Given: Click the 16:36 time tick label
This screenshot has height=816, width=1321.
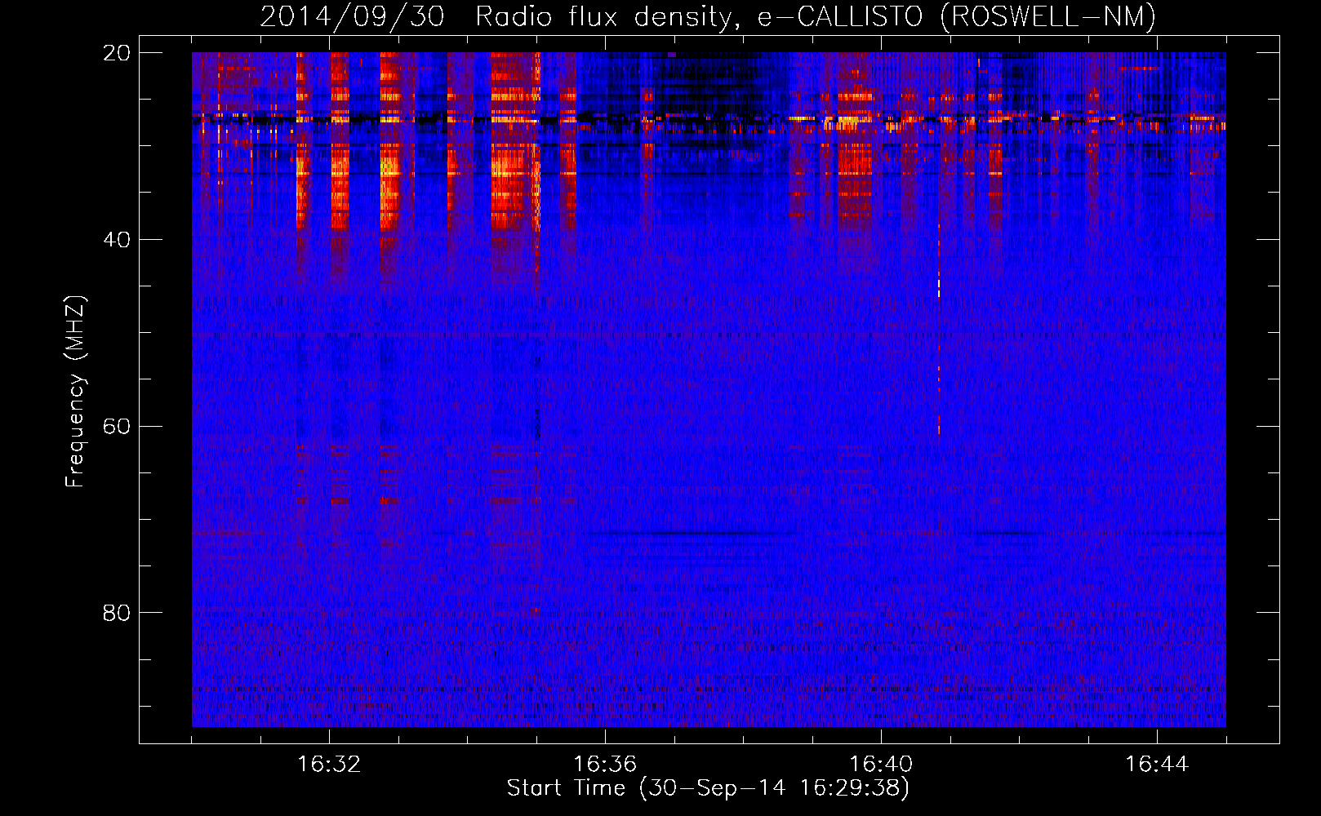Looking at the screenshot, I should [x=605, y=765].
